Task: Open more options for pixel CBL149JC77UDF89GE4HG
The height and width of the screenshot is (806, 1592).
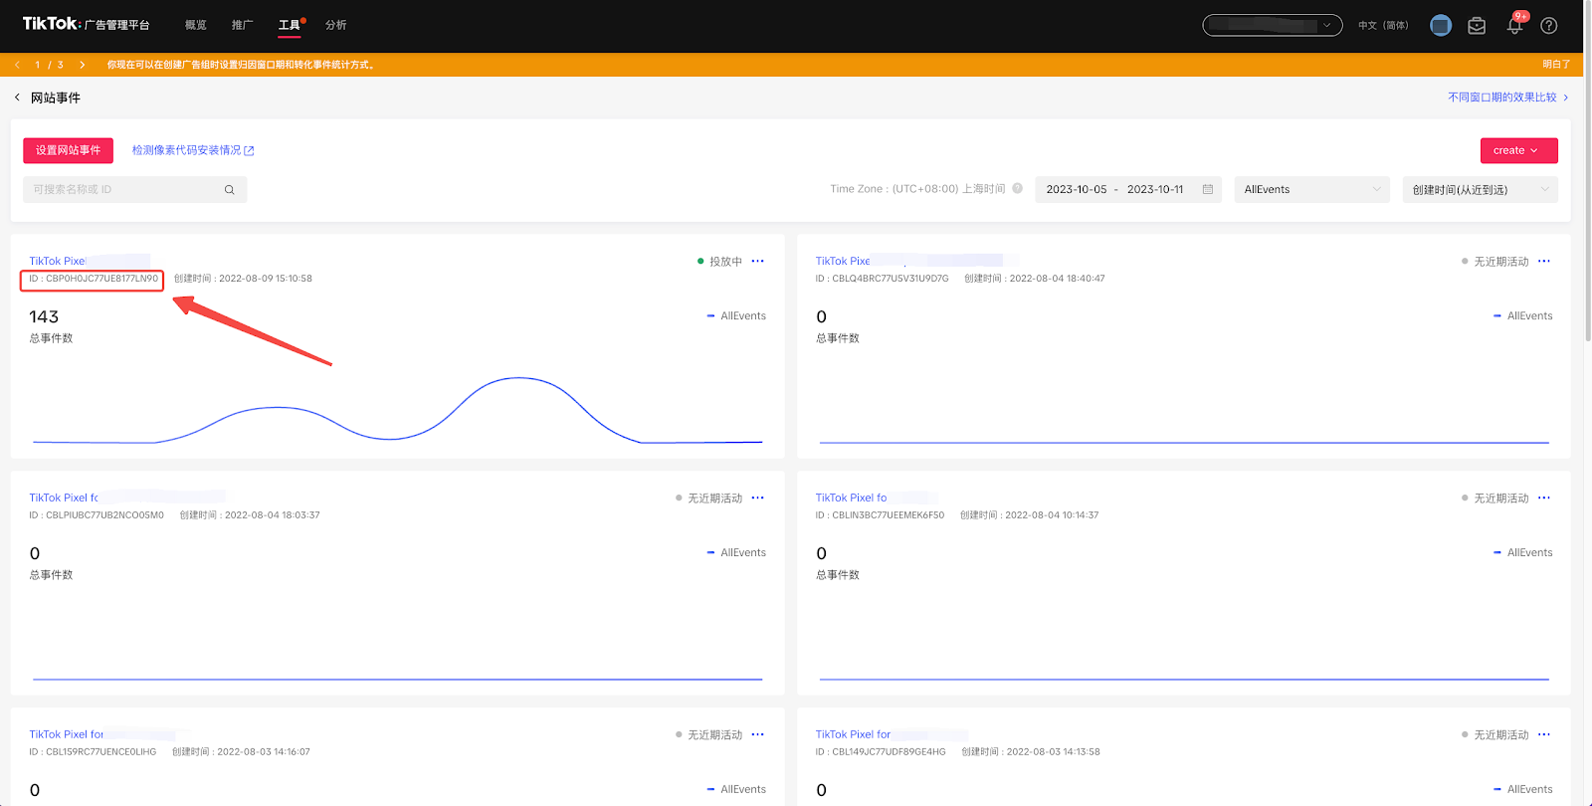Action: [x=1544, y=734]
